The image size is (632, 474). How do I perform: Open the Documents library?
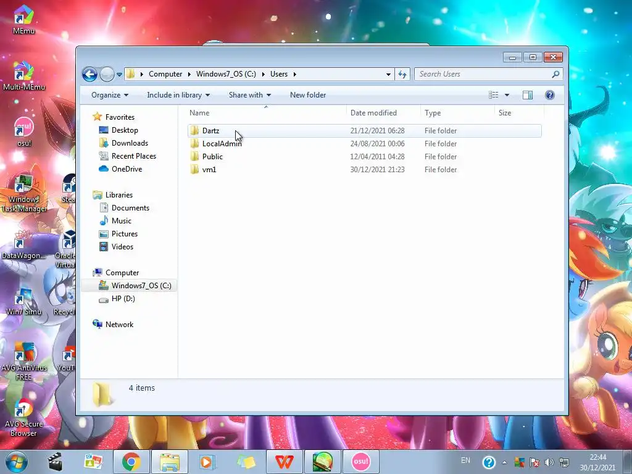(130, 208)
